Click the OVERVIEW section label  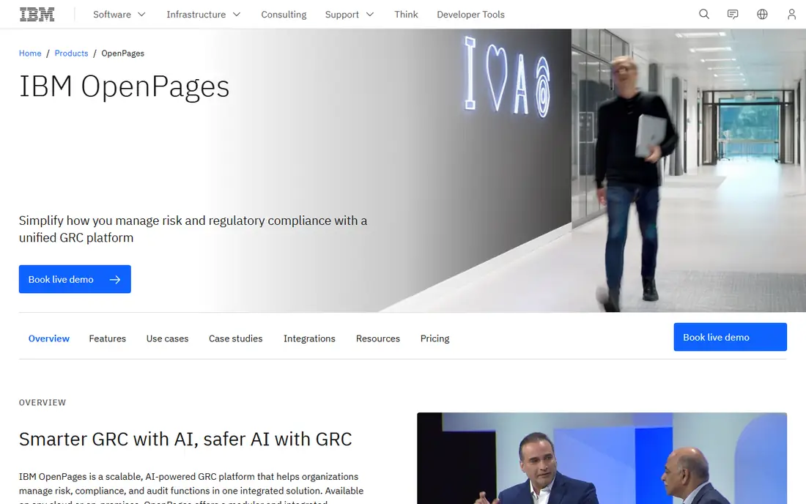pos(42,403)
